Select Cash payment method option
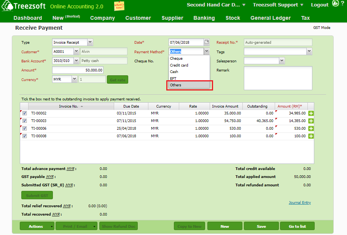 (189, 72)
